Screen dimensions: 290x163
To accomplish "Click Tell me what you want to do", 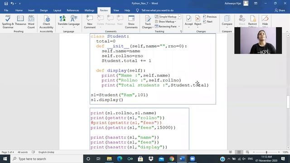I will 157,10.
